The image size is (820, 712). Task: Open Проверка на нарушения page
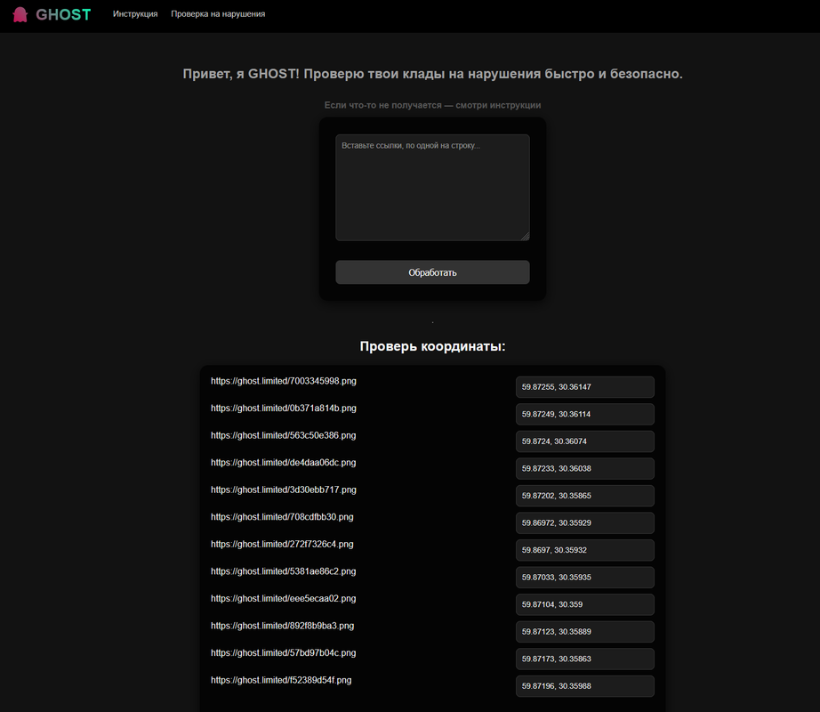coord(218,14)
